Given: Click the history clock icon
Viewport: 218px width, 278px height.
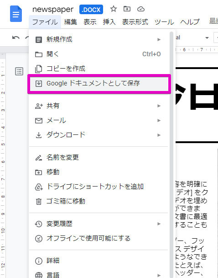Looking at the screenshot, I should [39, 224].
